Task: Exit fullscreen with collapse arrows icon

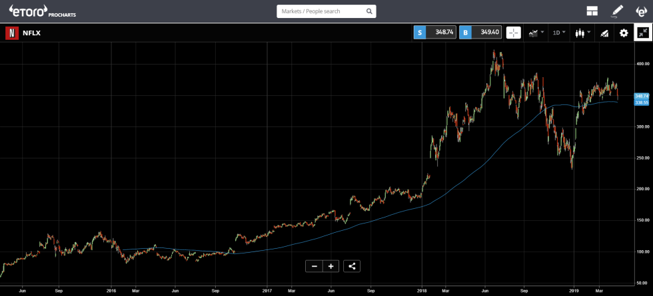Action: [643, 33]
